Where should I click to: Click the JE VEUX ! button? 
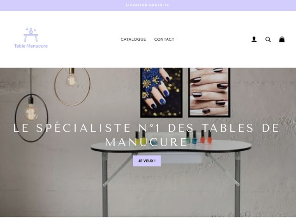click(x=147, y=161)
